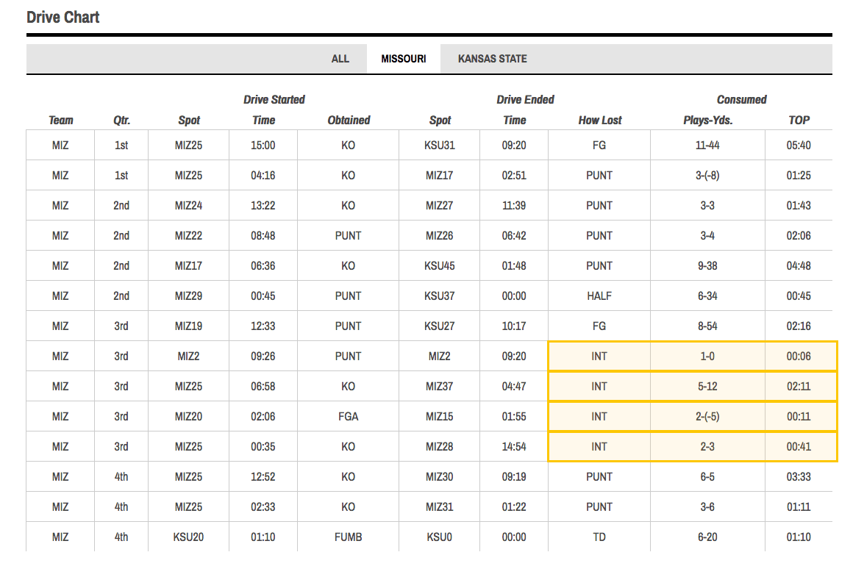This screenshot has width=853, height=566.
Task: Click the start time '08:48'
Action: (x=263, y=235)
